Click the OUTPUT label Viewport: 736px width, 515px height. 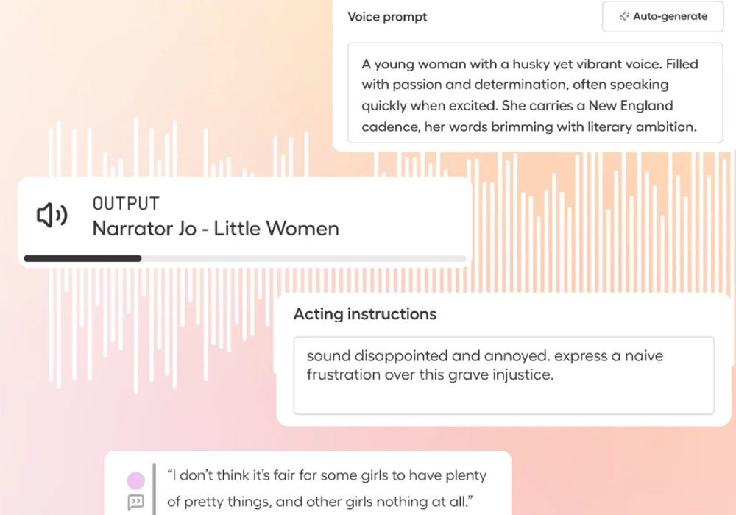coord(126,204)
